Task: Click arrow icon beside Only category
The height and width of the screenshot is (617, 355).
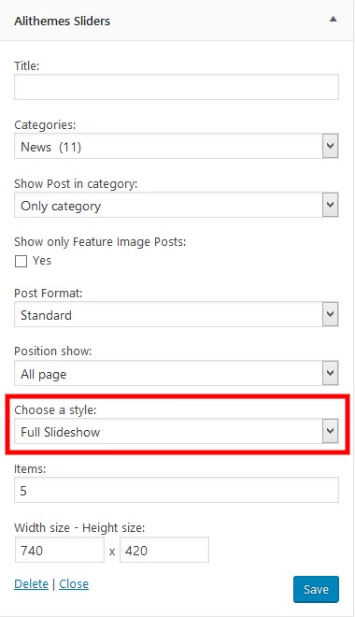Action: click(x=330, y=205)
